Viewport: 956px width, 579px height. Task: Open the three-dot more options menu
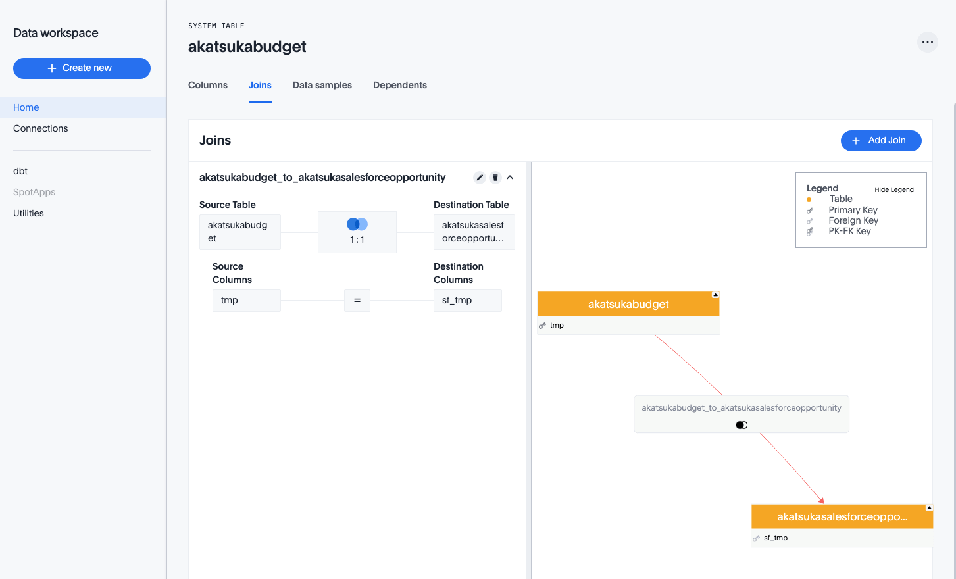click(x=927, y=42)
